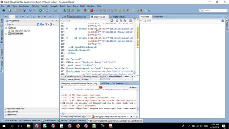Expand the Application Sources folder
Image resolution: width=229 pixels, height=129 pixels.
[x=9, y=31]
